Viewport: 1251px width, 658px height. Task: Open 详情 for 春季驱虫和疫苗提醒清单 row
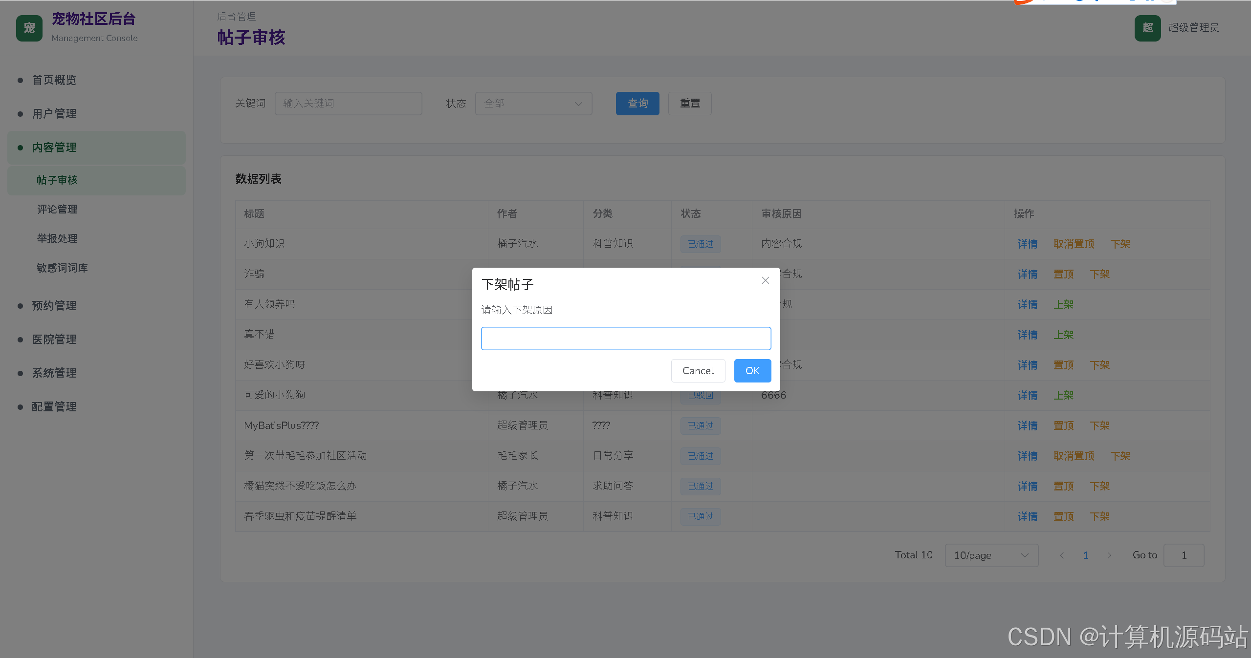tap(1027, 516)
